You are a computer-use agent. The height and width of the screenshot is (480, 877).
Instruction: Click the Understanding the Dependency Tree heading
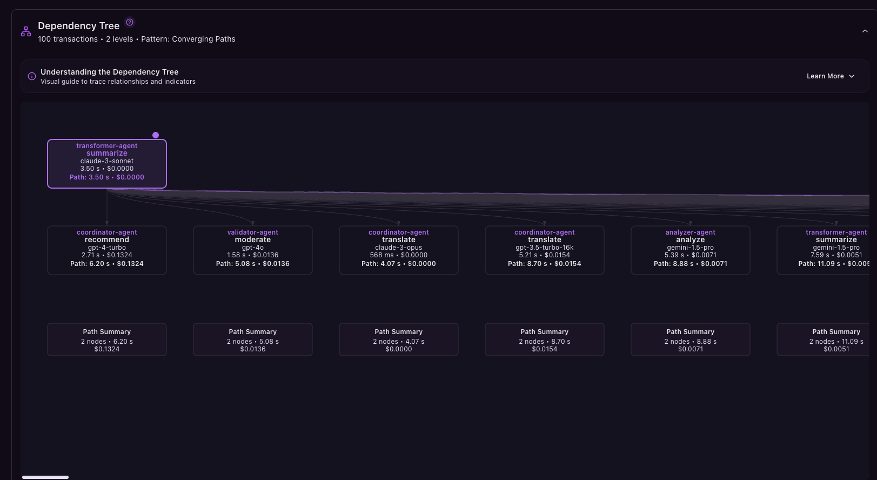pyautogui.click(x=109, y=72)
